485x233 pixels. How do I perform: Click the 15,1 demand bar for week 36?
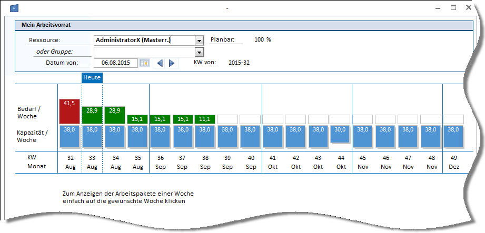[x=160, y=119]
